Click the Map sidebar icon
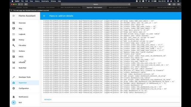 [14, 29]
